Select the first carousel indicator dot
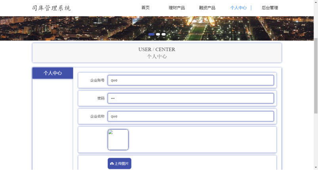The height and width of the screenshot is (170, 318). click(x=151, y=34)
